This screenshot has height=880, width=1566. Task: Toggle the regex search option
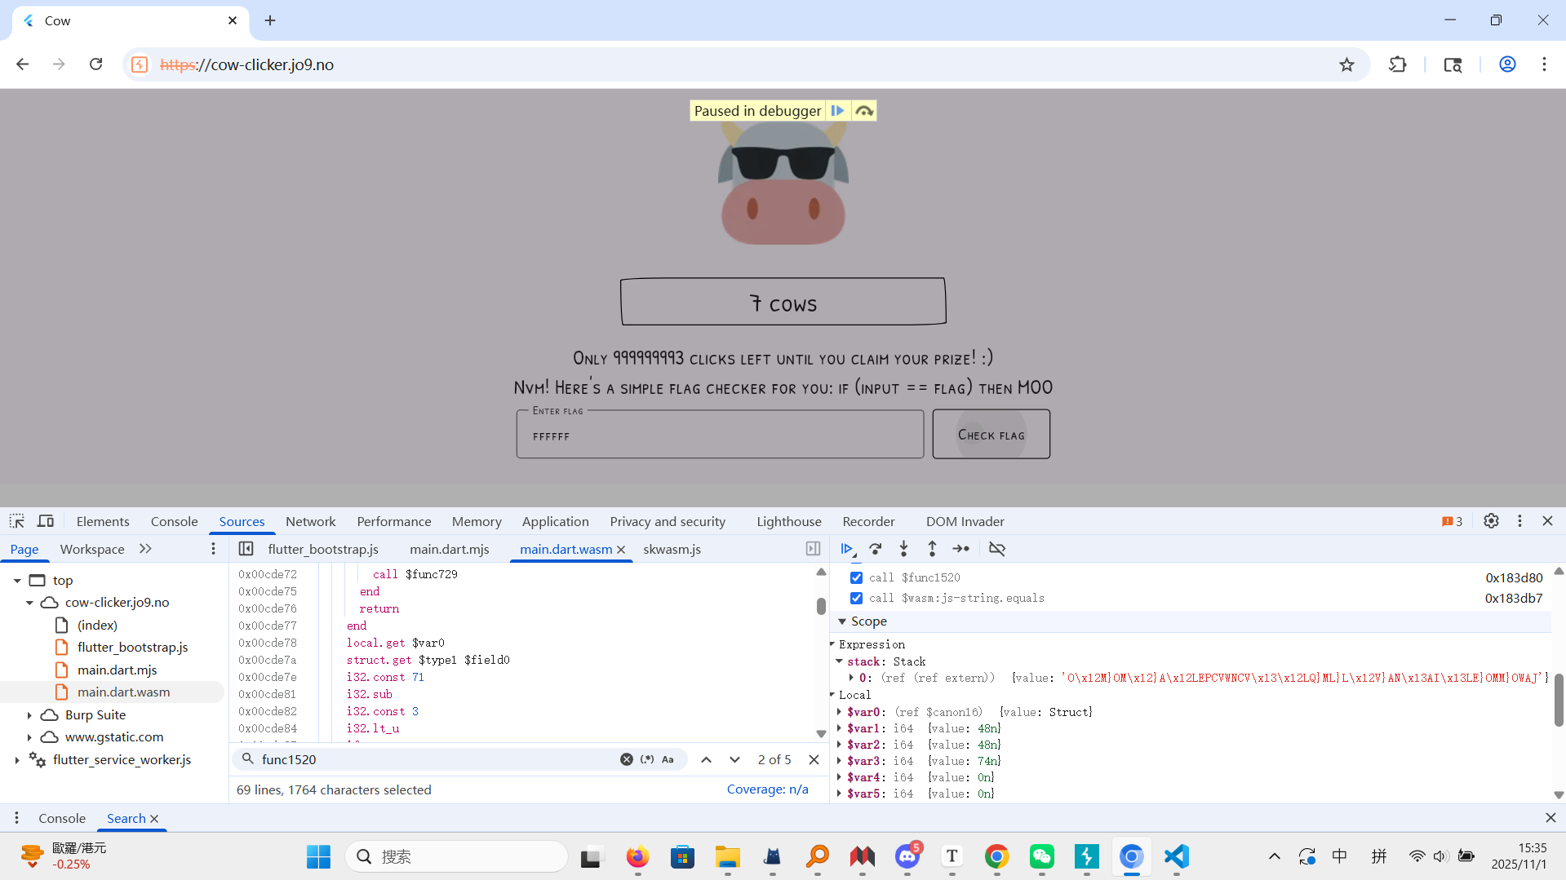(647, 759)
